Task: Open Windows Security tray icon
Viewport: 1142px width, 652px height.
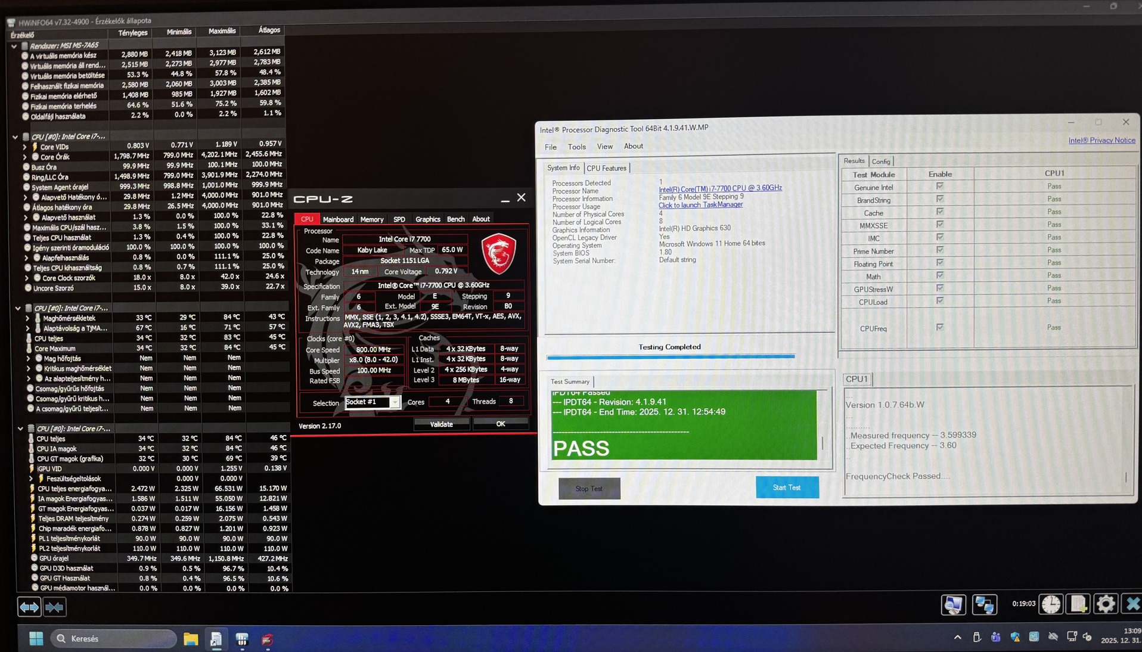Action: pyautogui.click(x=1015, y=637)
